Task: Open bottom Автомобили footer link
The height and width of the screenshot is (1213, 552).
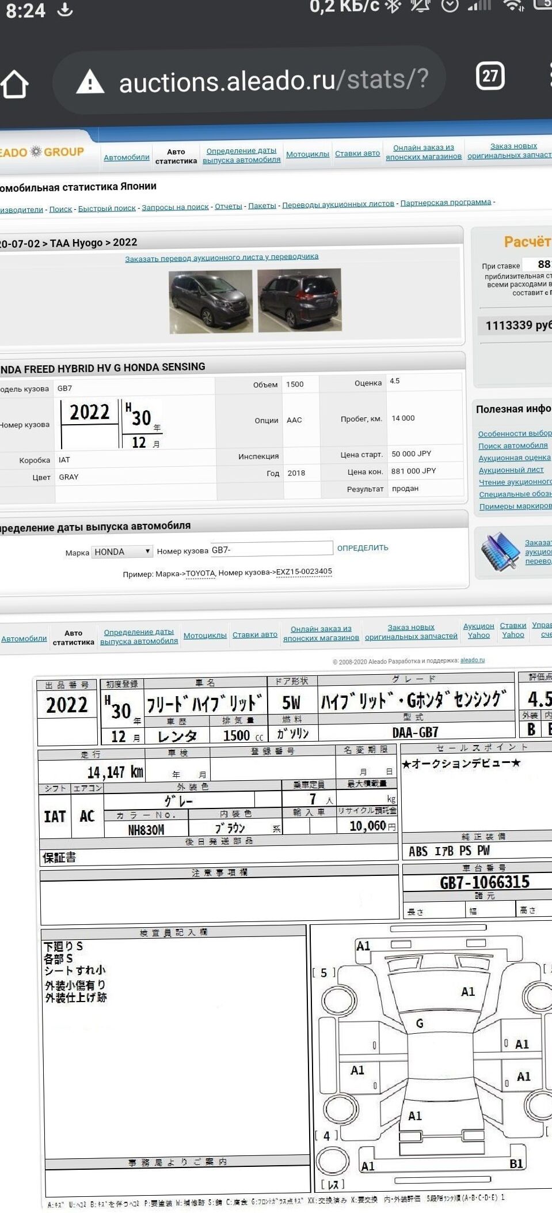Action: pos(24,638)
